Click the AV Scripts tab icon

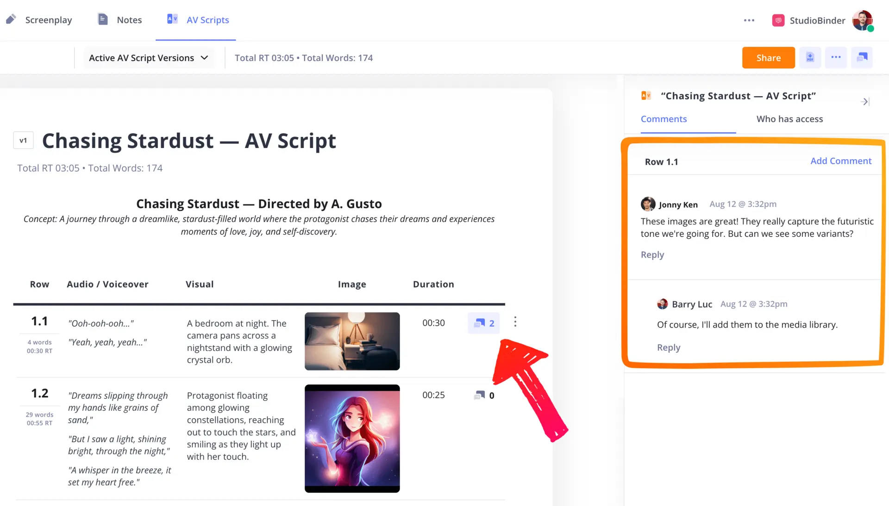point(172,19)
